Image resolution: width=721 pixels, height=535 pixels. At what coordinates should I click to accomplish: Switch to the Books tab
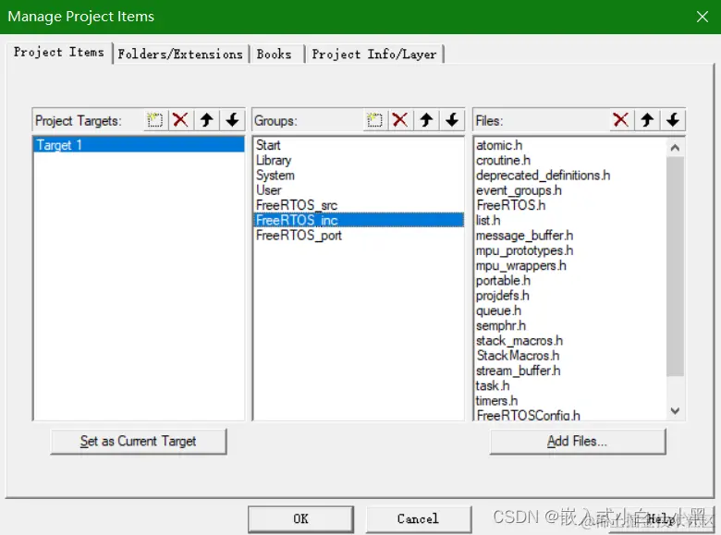(275, 55)
